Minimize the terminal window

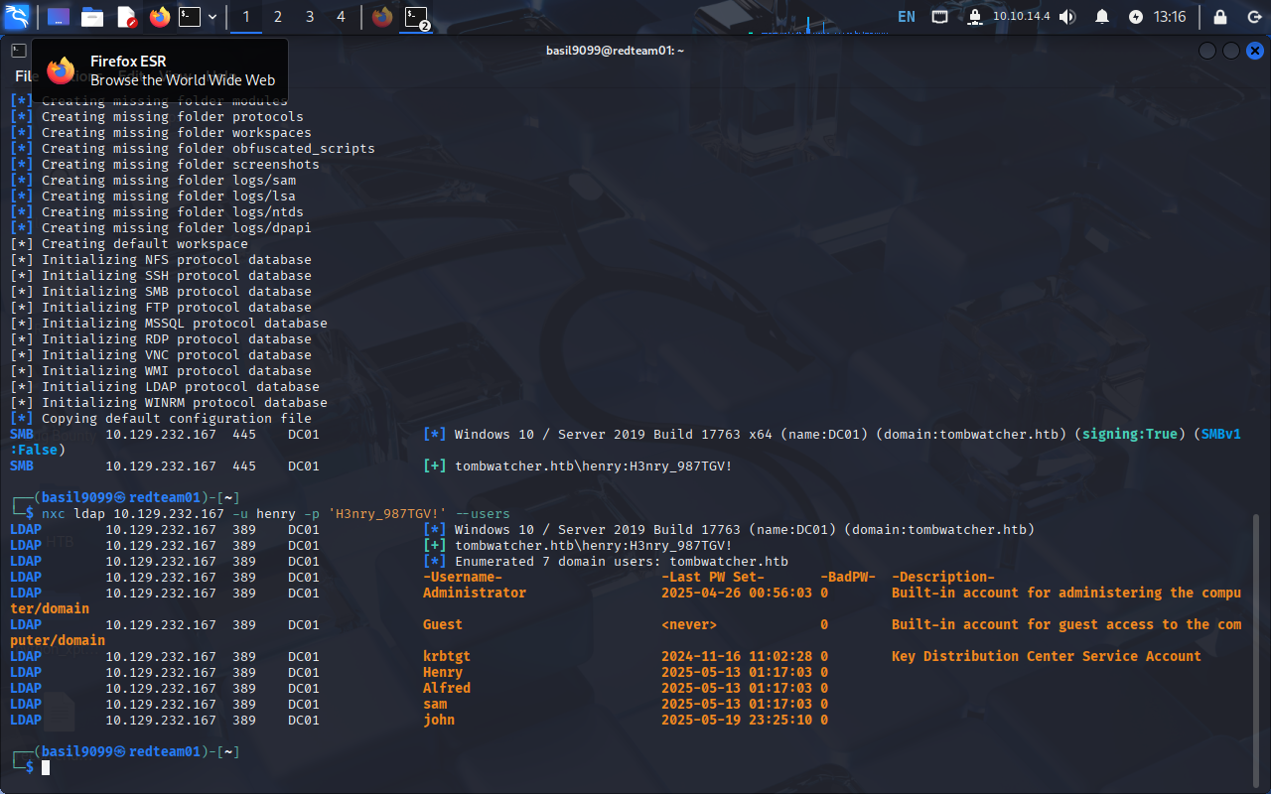(x=1207, y=51)
